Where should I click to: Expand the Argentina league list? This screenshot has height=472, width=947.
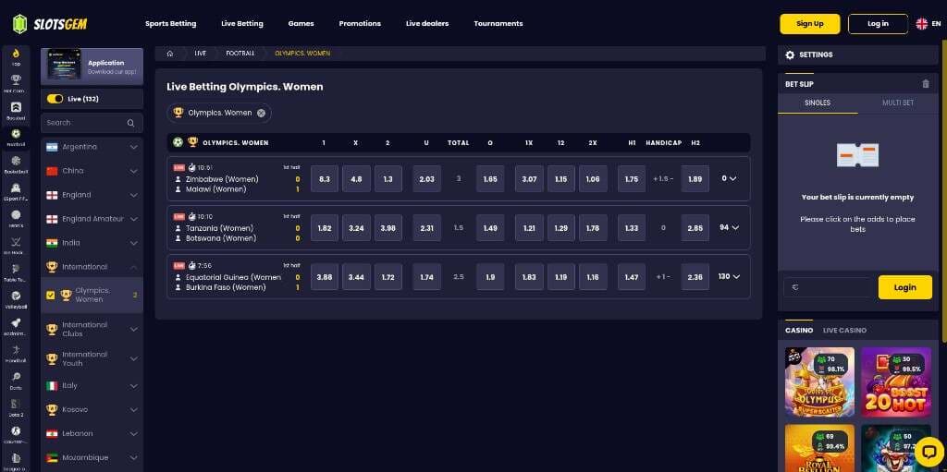pos(133,147)
